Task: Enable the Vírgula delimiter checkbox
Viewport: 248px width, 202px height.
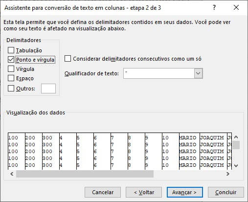Action: [x=11, y=69]
